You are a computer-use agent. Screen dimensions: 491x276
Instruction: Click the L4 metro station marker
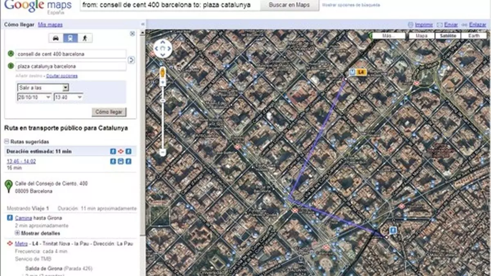(360, 72)
